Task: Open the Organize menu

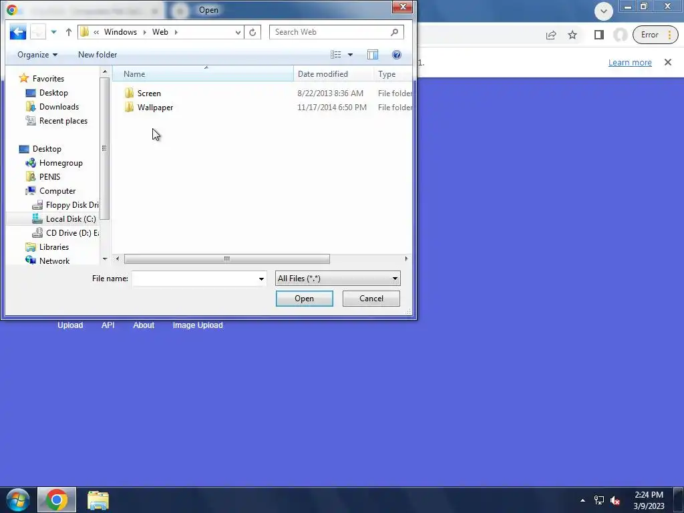Action: (37, 55)
